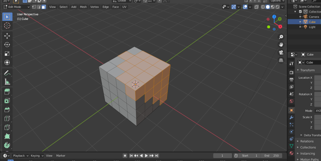The image size is (321, 161).
Task: Open Render properties tab icon
Action: pos(291,72)
